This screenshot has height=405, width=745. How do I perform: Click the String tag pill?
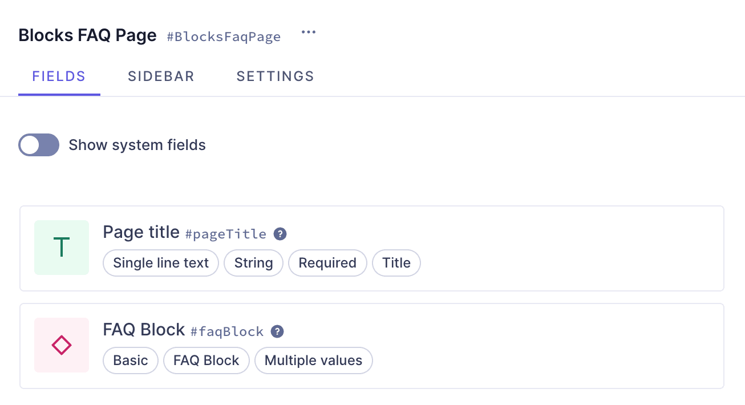coord(253,263)
